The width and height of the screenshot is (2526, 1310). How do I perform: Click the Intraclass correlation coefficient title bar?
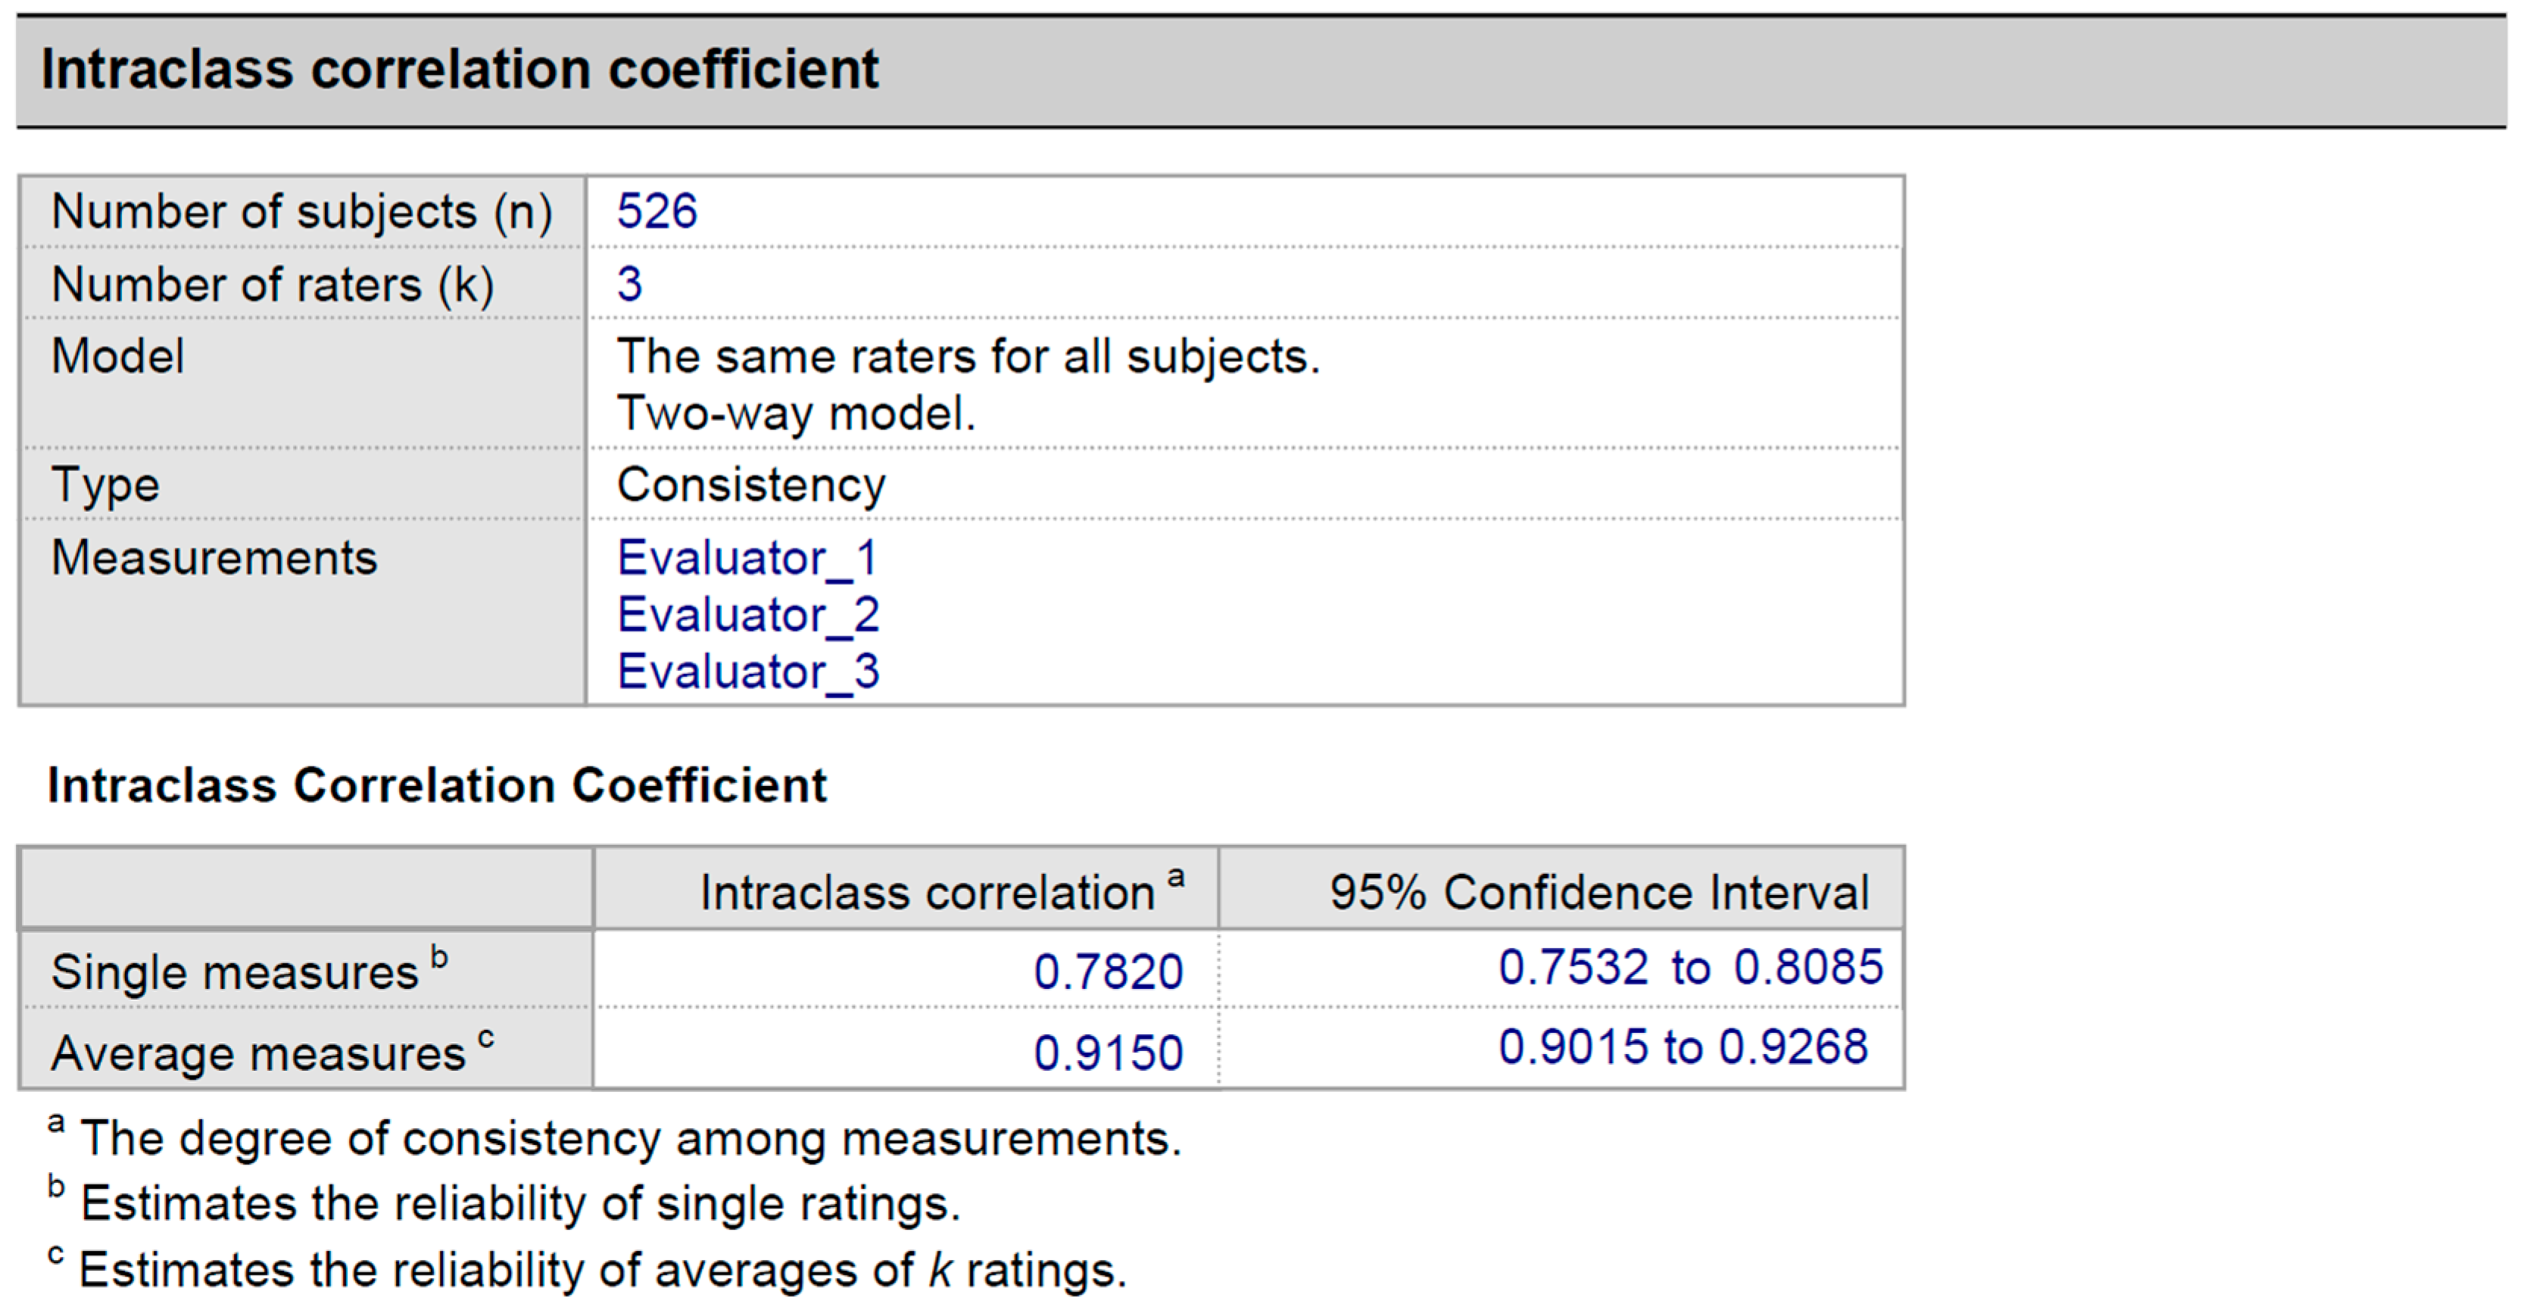459,70
